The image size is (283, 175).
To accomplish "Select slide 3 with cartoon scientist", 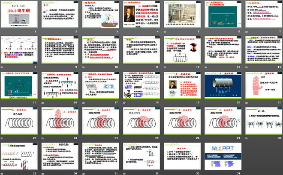I will coord(101,15).
